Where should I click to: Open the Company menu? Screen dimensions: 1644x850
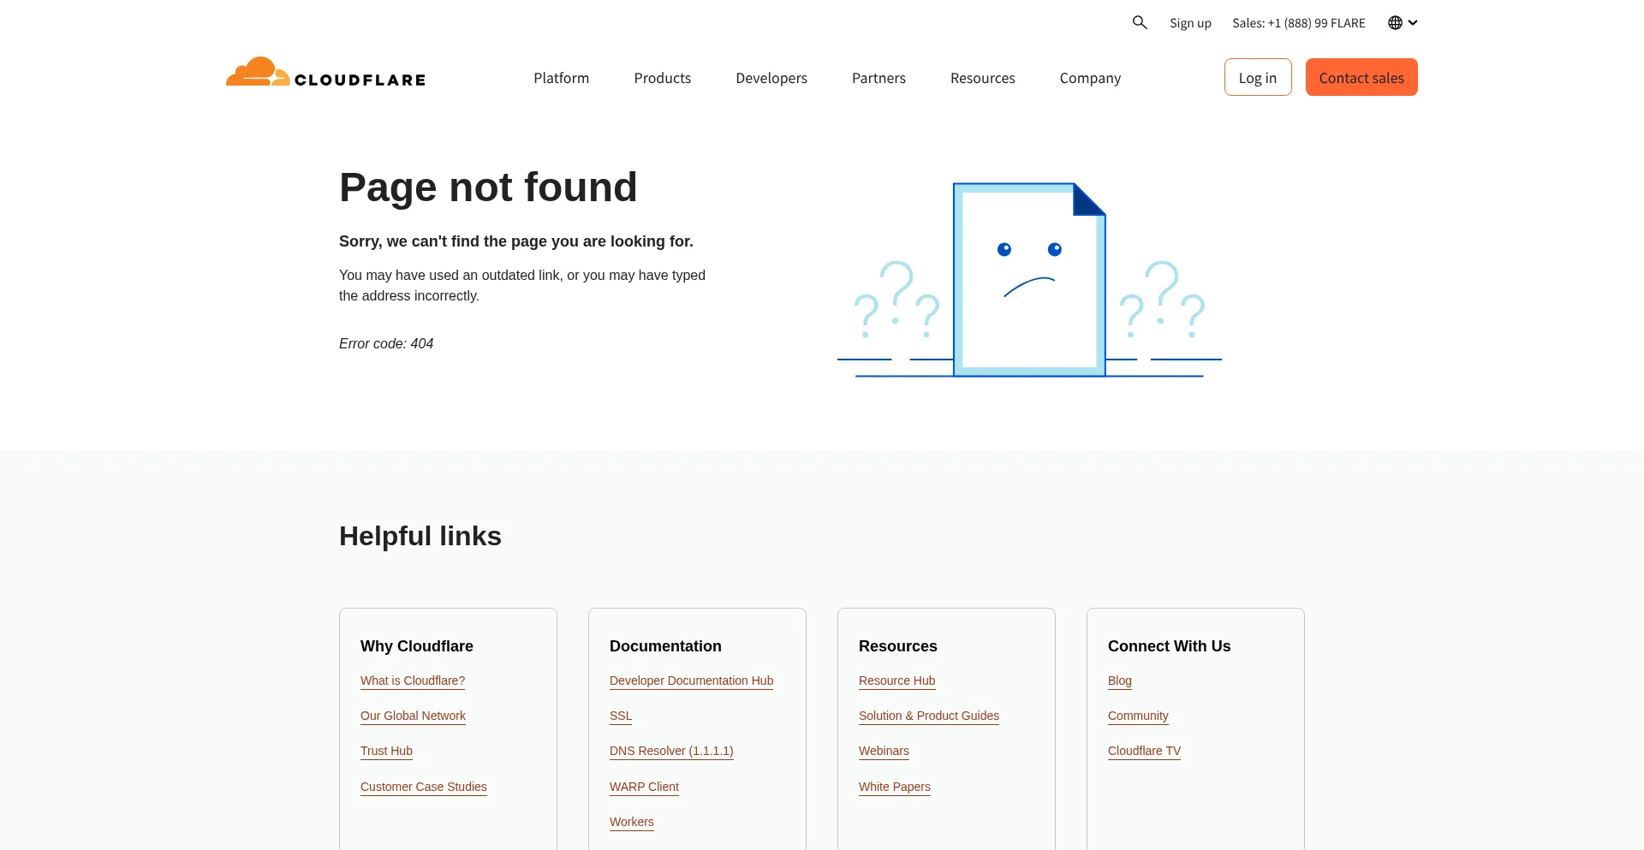1090,78
